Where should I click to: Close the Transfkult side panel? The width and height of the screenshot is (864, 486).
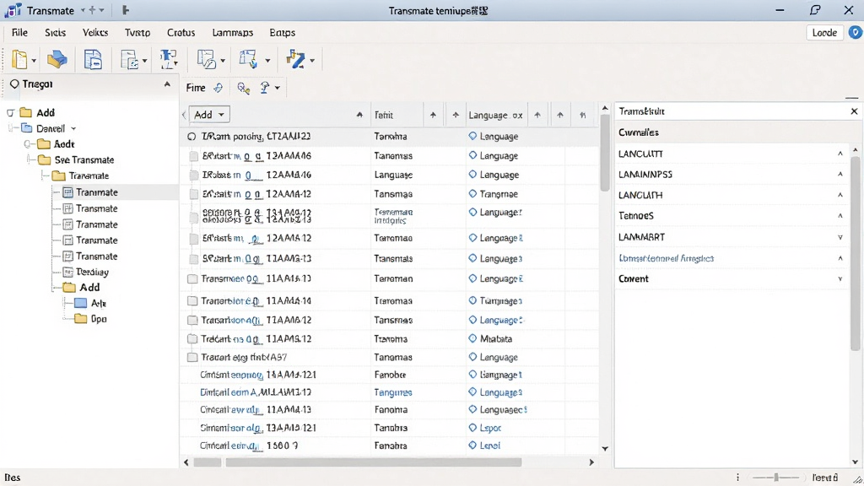854,111
